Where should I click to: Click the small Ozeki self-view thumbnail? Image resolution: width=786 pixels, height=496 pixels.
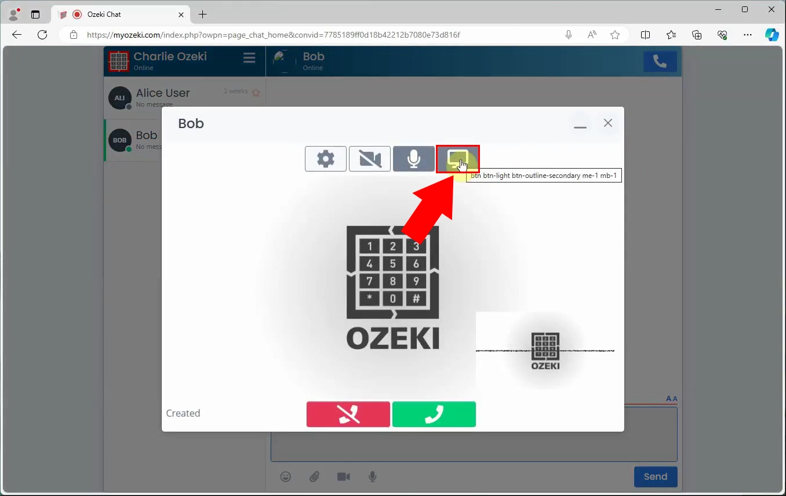tap(545, 351)
